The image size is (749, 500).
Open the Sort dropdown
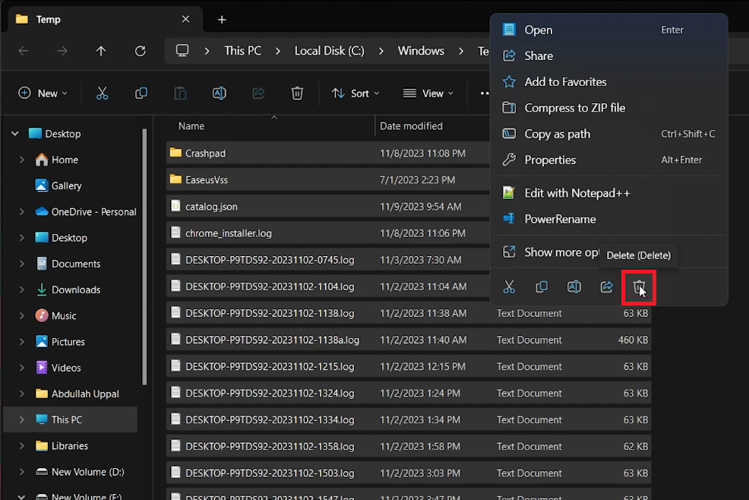click(356, 93)
